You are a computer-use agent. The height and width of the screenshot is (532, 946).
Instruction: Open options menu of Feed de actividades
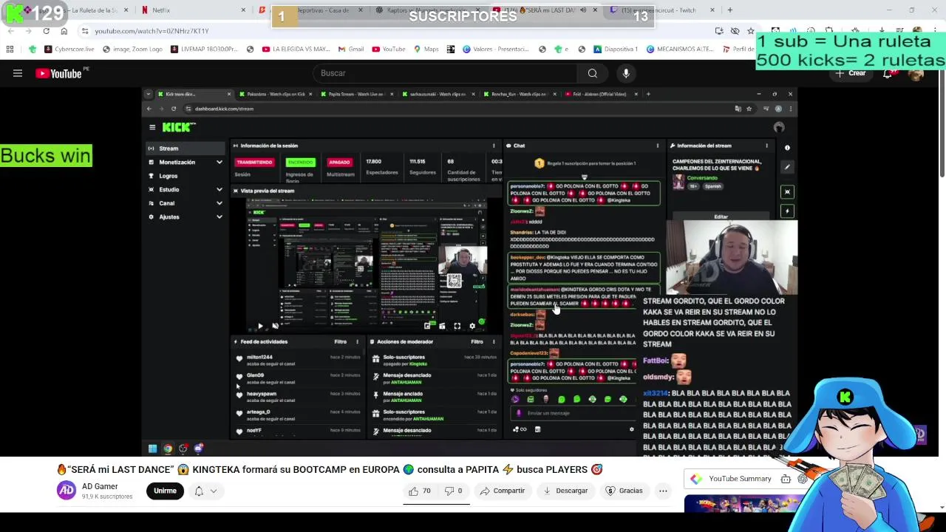[x=357, y=342]
